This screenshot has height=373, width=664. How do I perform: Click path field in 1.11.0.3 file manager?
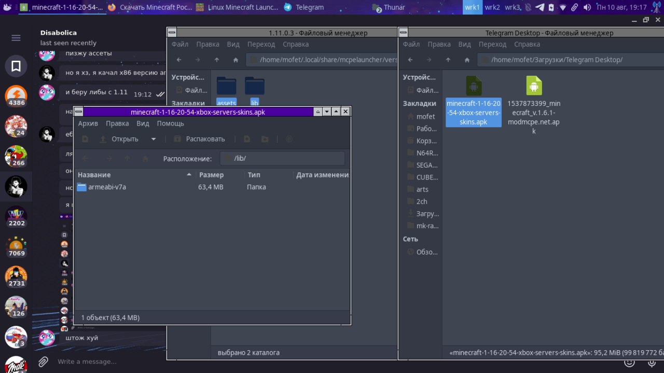(322, 60)
